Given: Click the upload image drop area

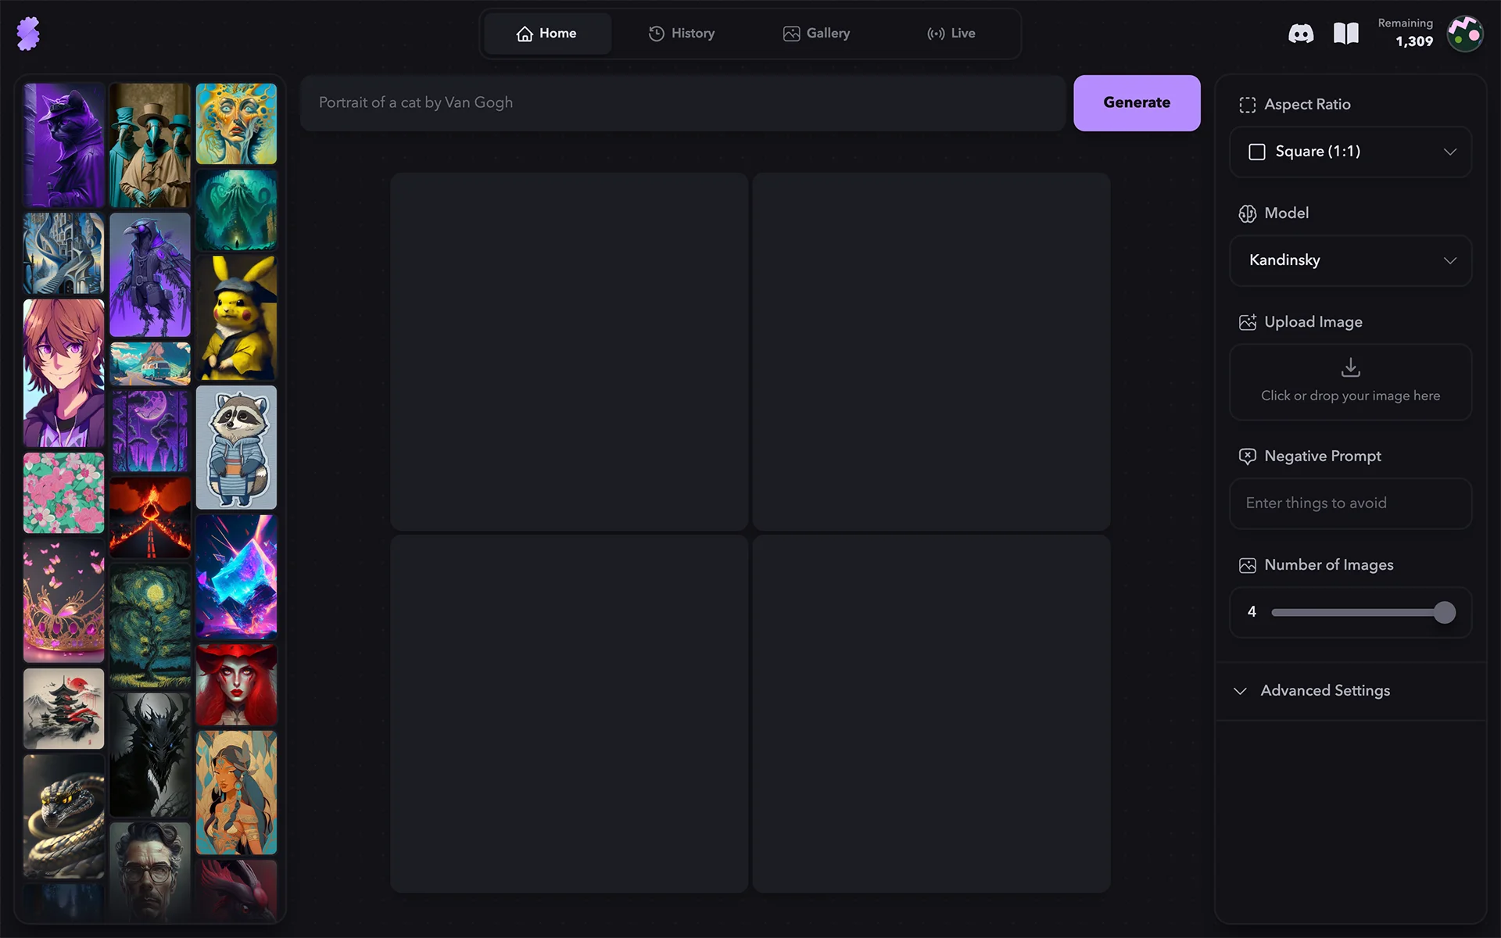Looking at the screenshot, I should tap(1350, 382).
